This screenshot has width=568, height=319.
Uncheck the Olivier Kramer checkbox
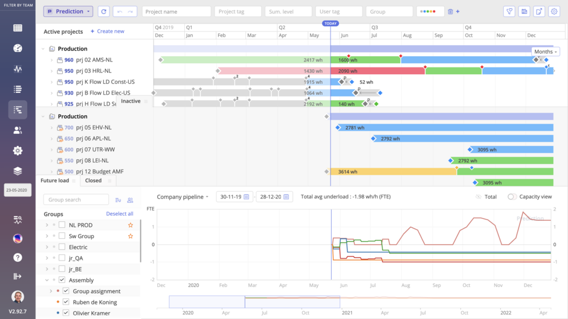point(66,313)
